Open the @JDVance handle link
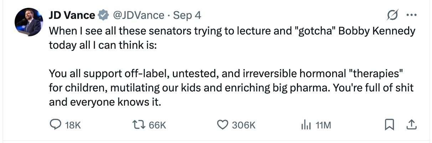The height and width of the screenshot is (143, 432). 138,15
